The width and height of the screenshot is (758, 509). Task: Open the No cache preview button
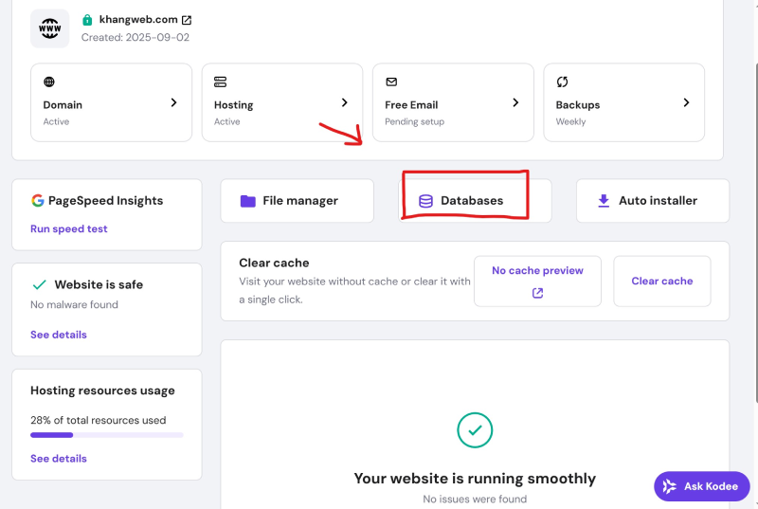coord(537,281)
